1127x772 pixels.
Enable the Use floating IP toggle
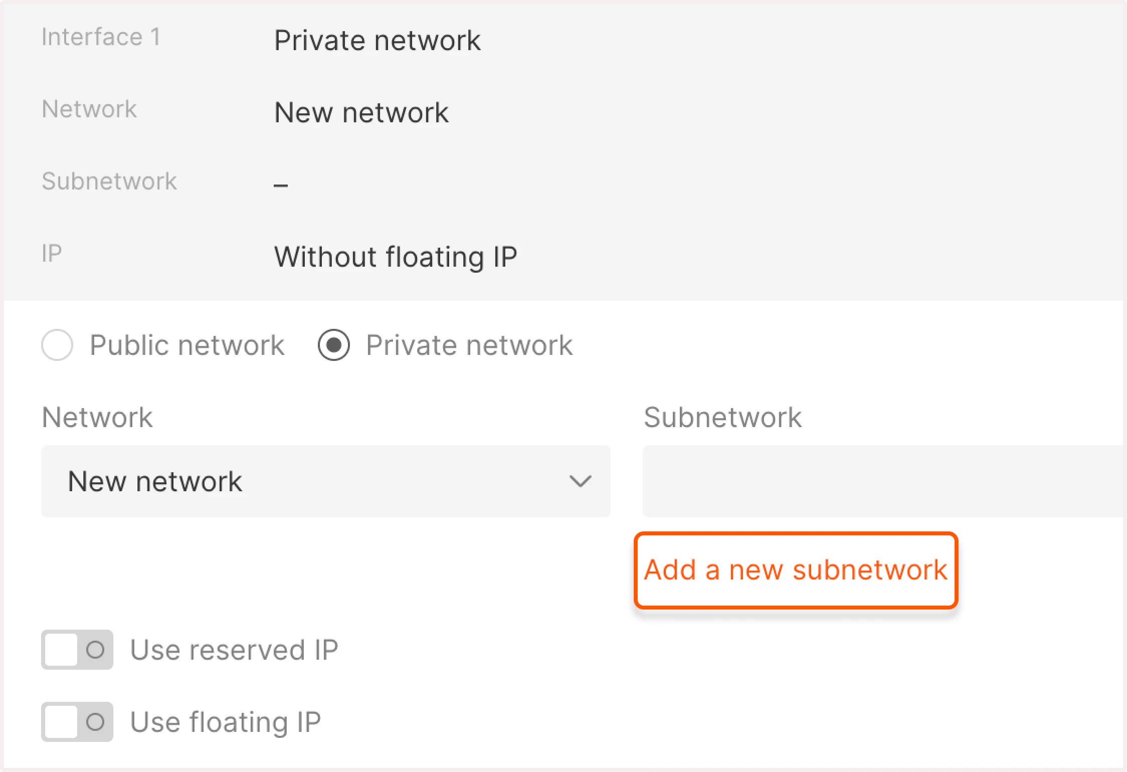tap(76, 722)
